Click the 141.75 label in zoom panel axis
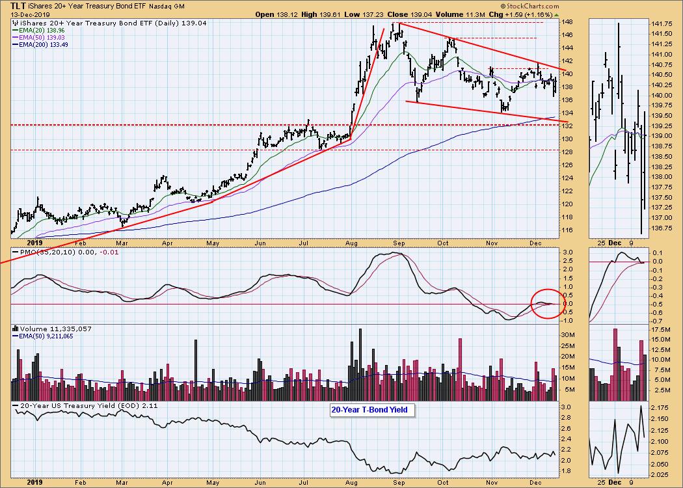 (662, 25)
